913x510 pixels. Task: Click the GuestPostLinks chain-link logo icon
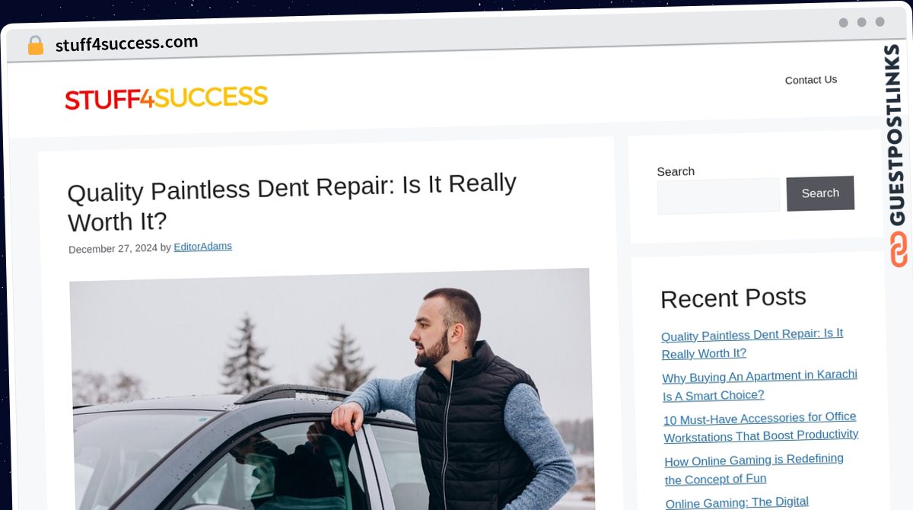click(x=899, y=250)
